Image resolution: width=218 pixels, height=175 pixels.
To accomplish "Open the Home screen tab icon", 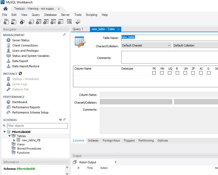I will pyautogui.click(x=5, y=9).
